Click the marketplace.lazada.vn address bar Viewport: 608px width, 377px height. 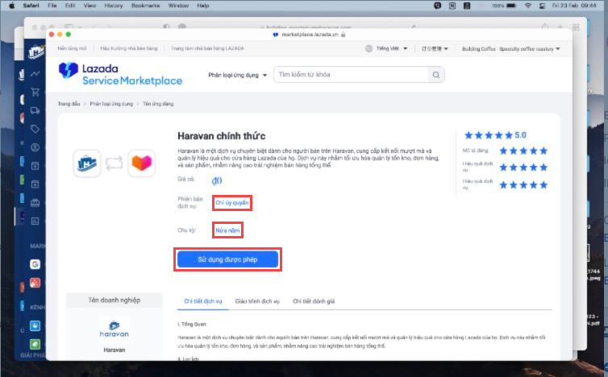pos(309,35)
